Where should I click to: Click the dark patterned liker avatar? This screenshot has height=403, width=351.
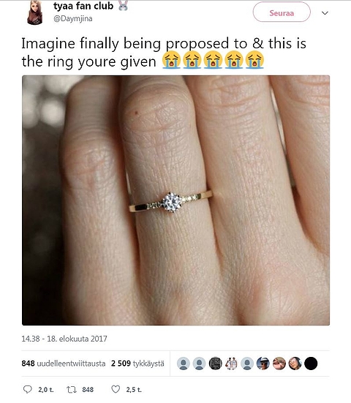tap(215, 364)
